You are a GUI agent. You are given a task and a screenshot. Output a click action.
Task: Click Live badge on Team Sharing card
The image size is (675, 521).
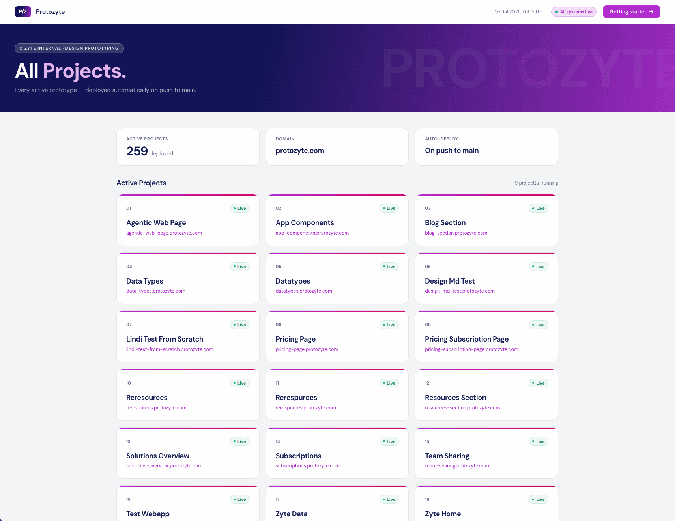coord(539,441)
